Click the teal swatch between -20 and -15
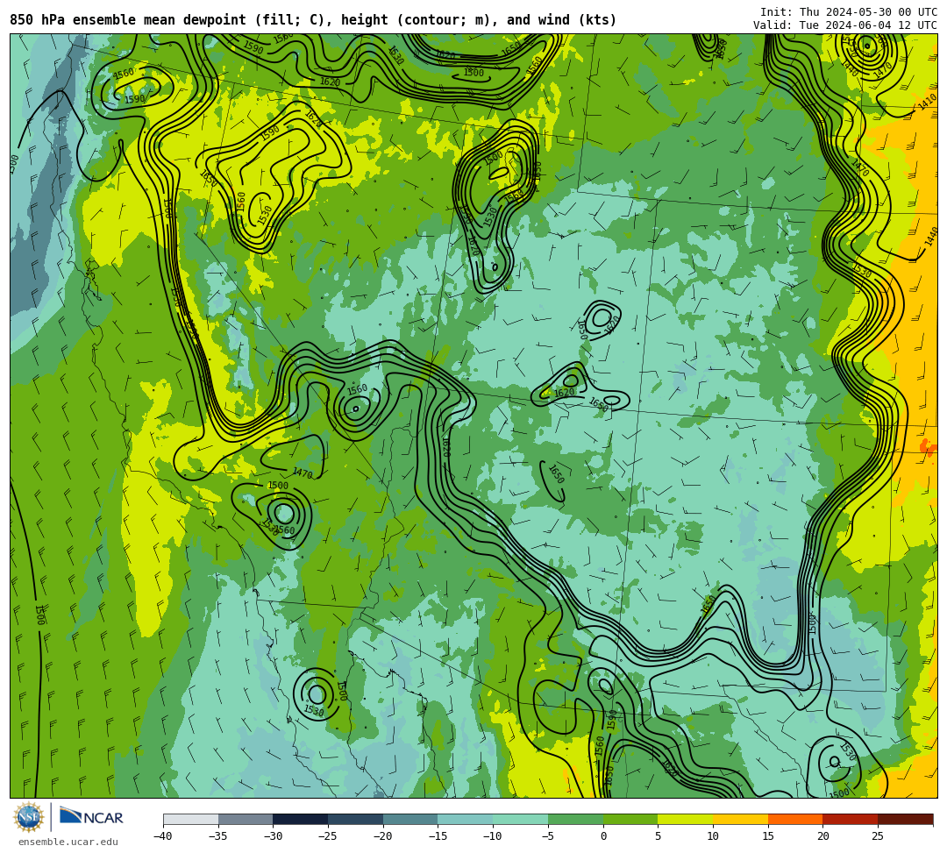 pos(410,819)
